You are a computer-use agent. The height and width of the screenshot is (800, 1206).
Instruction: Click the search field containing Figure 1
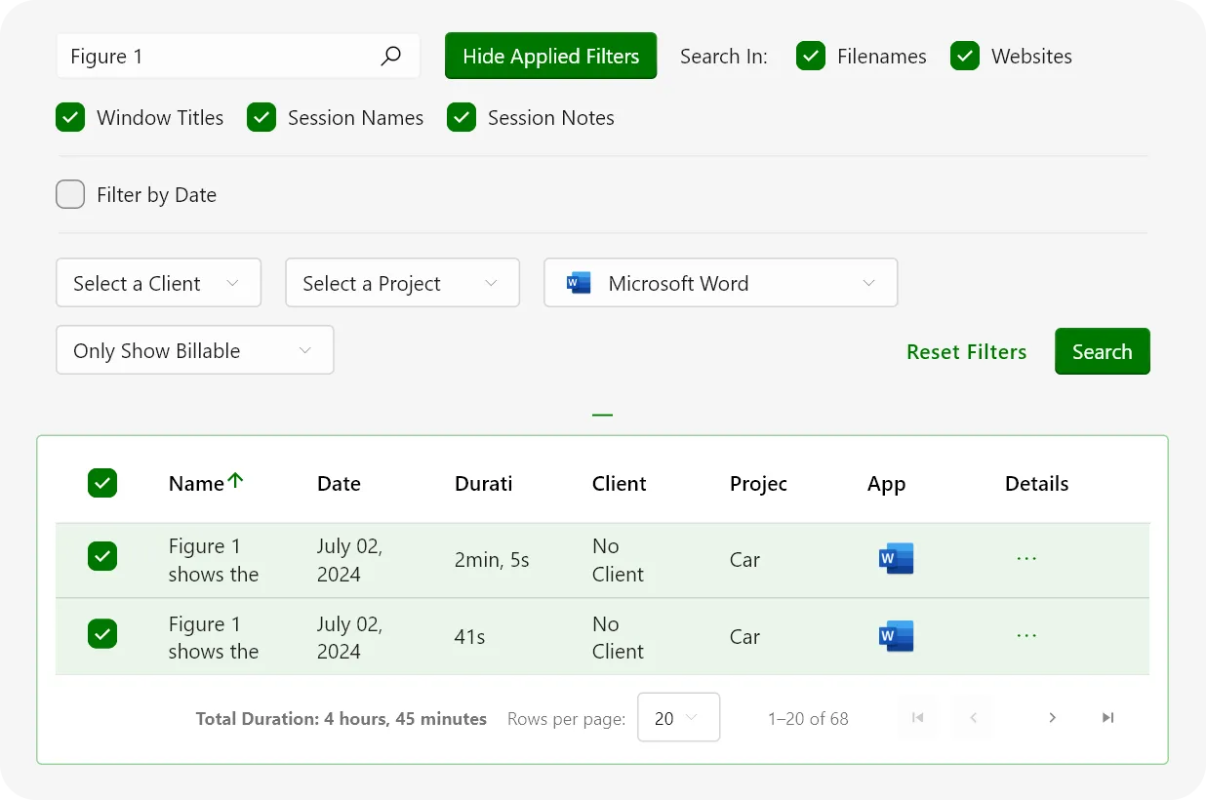click(x=220, y=57)
